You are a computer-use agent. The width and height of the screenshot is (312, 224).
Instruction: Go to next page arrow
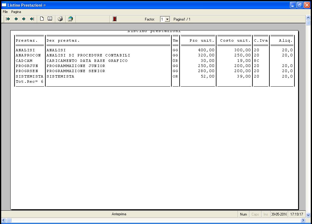(x=24, y=19)
